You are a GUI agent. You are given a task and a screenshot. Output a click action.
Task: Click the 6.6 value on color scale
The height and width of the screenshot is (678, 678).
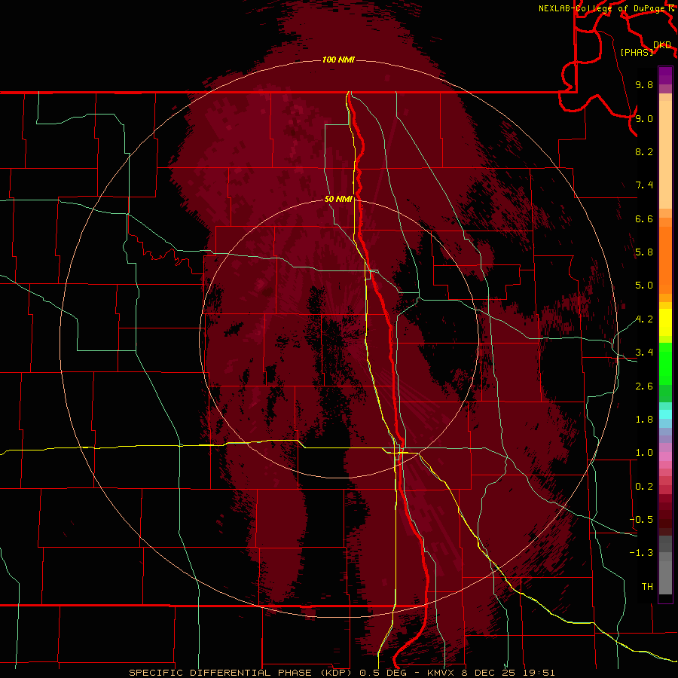coord(644,218)
